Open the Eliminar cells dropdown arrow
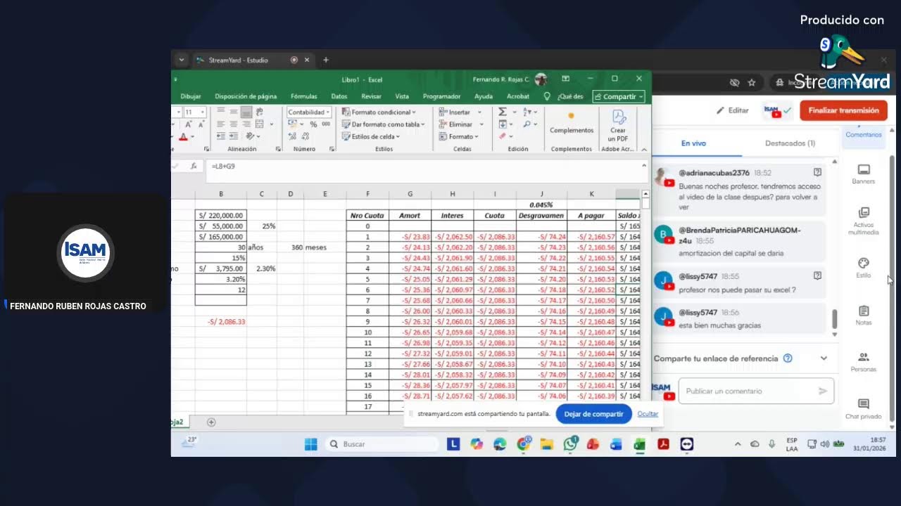901x506 pixels. point(482,124)
